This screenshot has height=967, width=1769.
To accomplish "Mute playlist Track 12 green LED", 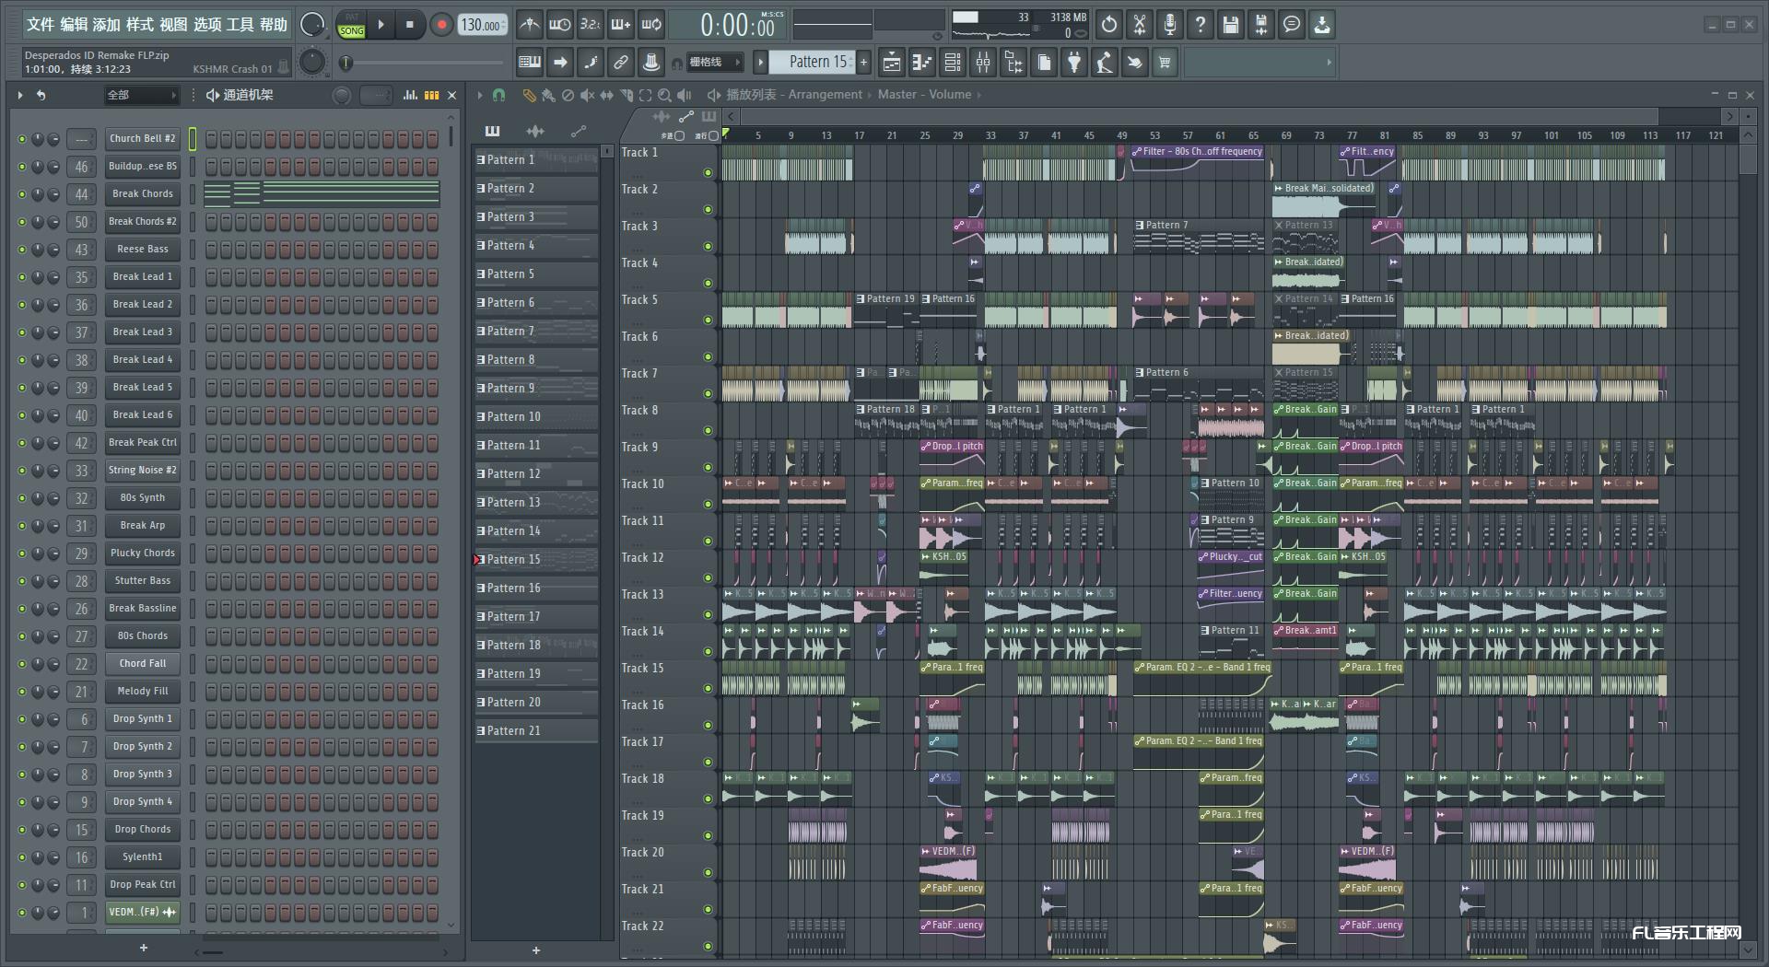I will [x=708, y=577].
